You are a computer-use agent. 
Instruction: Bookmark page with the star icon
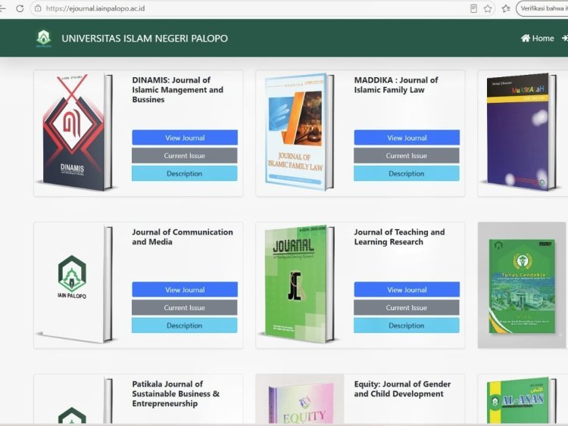tap(488, 8)
